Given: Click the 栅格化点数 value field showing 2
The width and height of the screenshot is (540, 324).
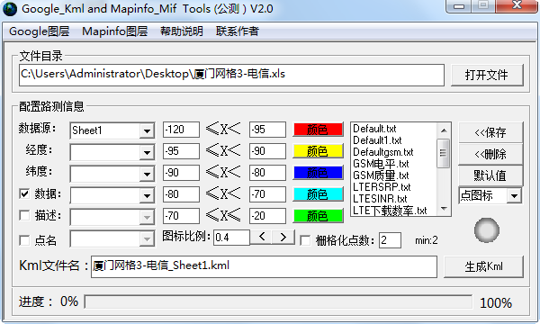Looking at the screenshot, I should coord(390,240).
